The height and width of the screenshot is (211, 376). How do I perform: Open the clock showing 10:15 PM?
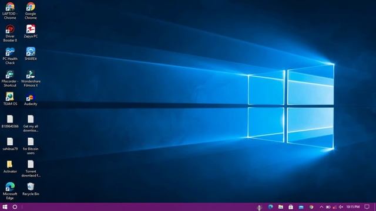click(x=352, y=207)
